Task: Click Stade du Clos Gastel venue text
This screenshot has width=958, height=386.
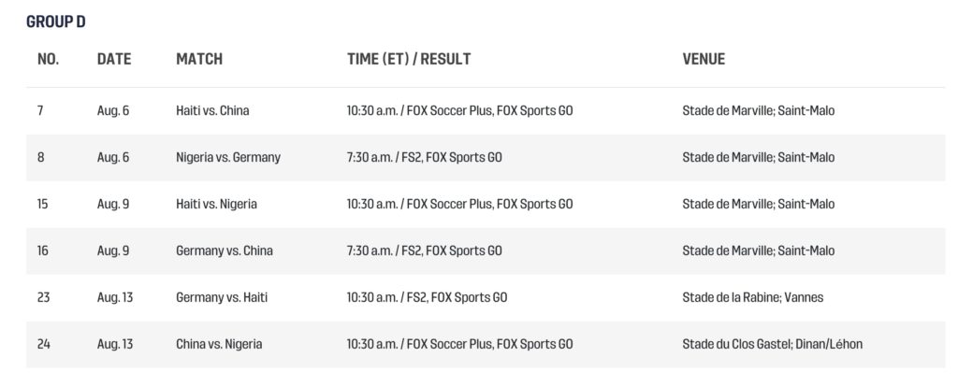Action: pos(773,344)
